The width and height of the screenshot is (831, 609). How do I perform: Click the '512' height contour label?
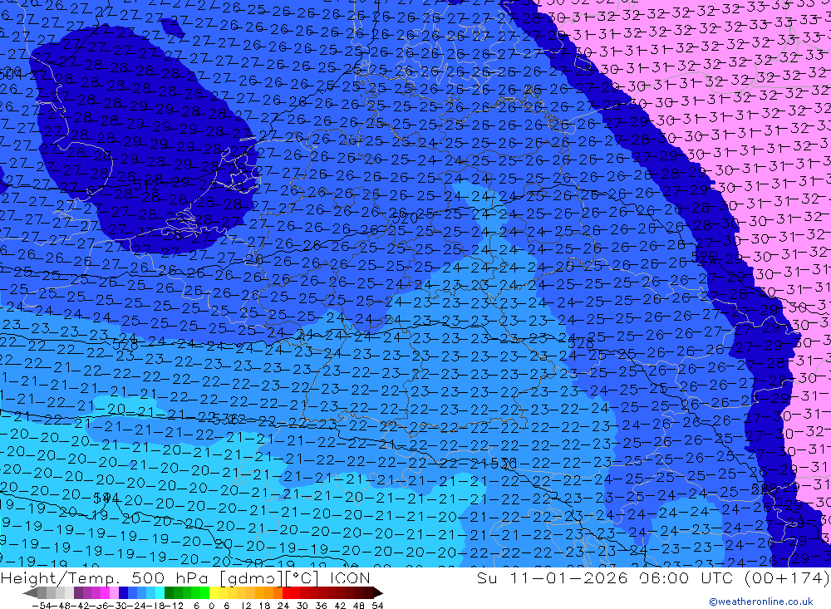pyautogui.click(x=146, y=185)
